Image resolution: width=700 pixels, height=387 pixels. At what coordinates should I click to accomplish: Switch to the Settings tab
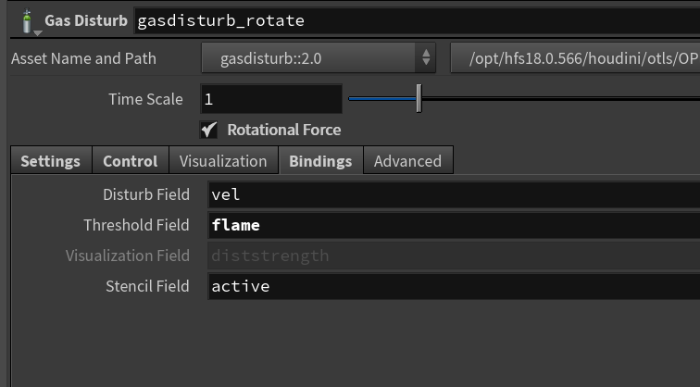click(x=50, y=161)
